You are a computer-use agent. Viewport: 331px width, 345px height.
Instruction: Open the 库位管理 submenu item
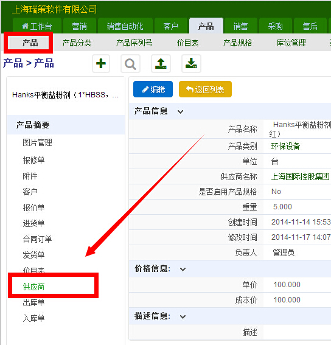(291, 43)
